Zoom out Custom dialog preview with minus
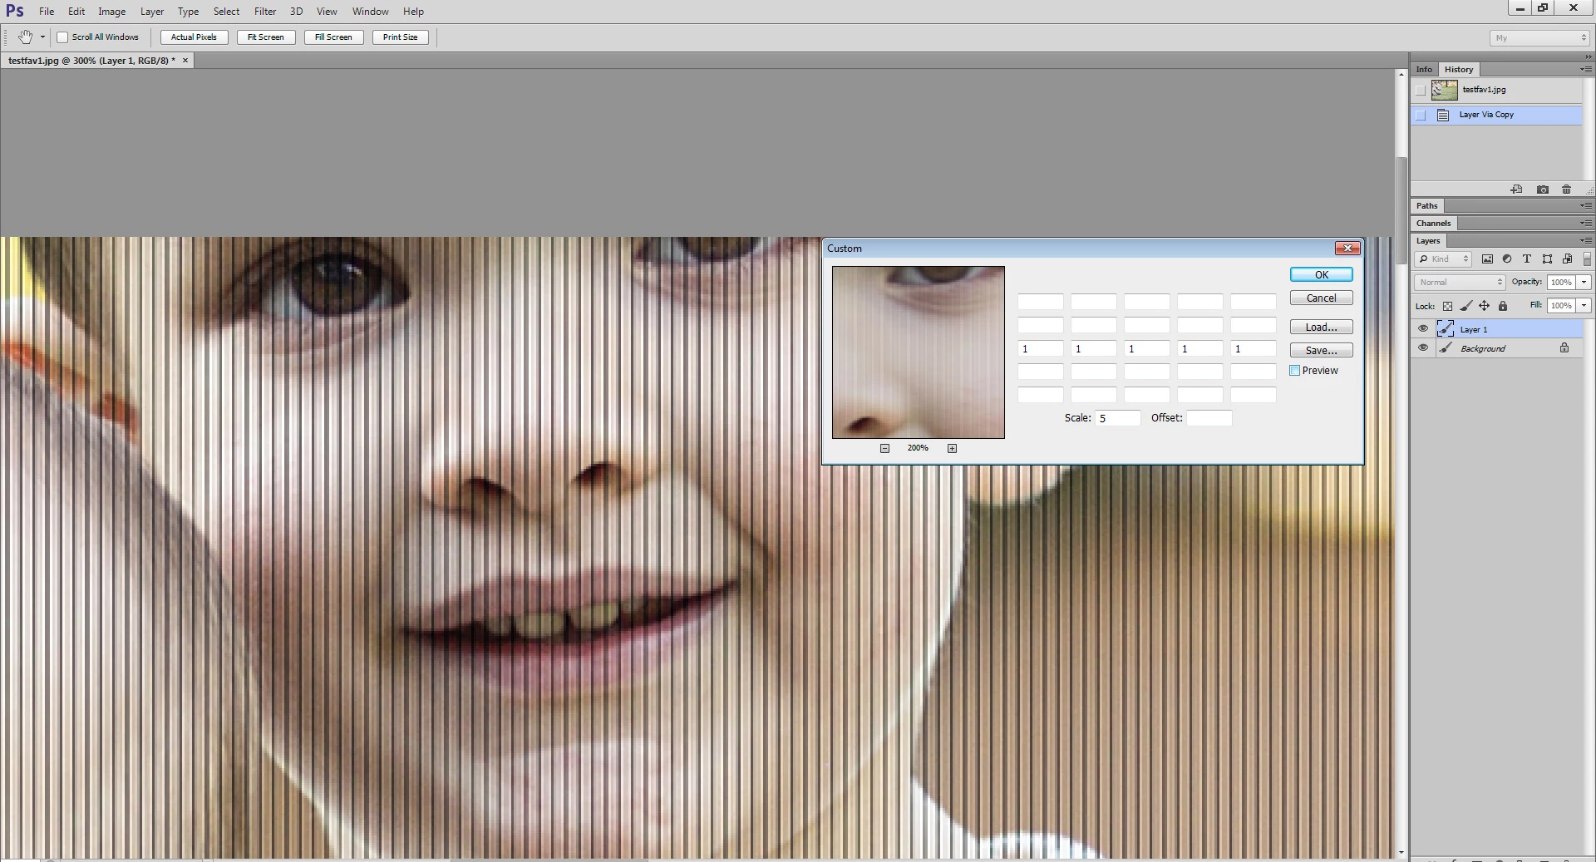This screenshot has height=862, width=1596. click(885, 448)
